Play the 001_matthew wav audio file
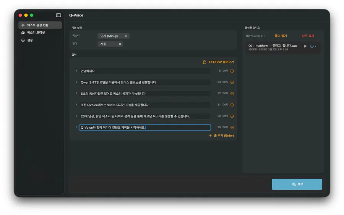The height and width of the screenshot is (215, 344). point(305,46)
